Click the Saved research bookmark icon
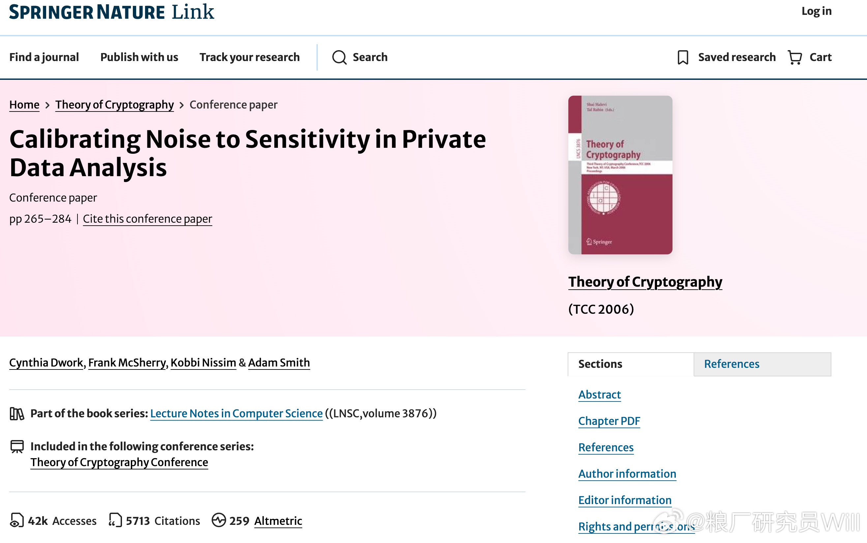This screenshot has width=867, height=543. (x=682, y=57)
